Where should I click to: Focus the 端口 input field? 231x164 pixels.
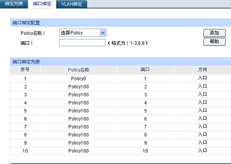pos(82,43)
